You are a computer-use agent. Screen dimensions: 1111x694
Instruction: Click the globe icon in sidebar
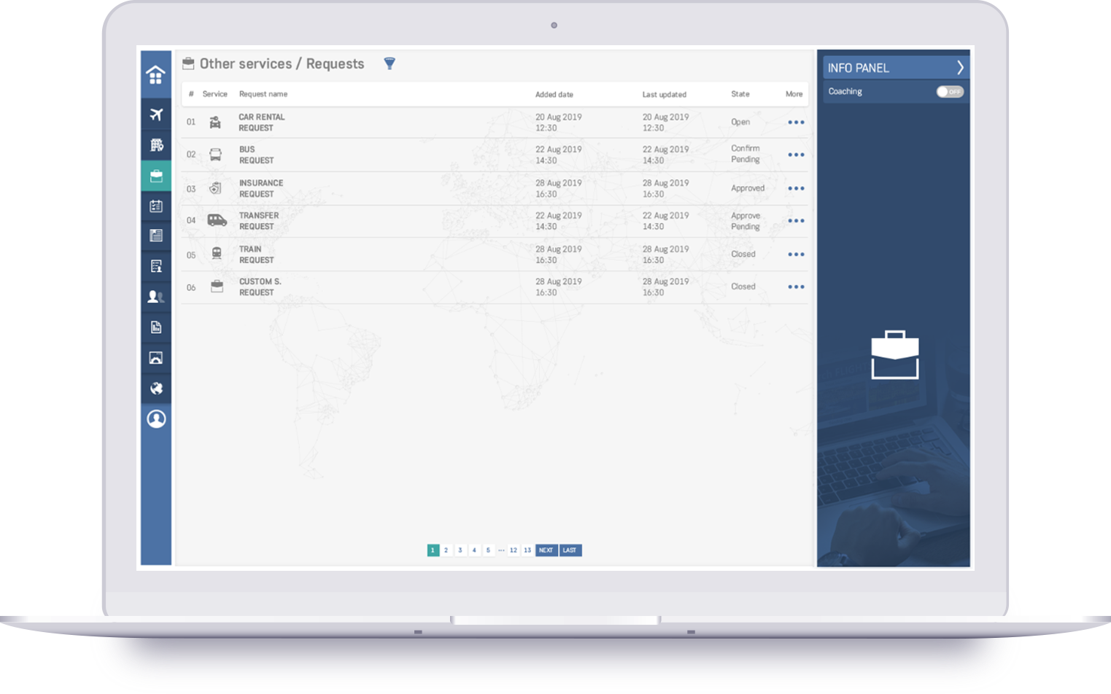pyautogui.click(x=155, y=389)
